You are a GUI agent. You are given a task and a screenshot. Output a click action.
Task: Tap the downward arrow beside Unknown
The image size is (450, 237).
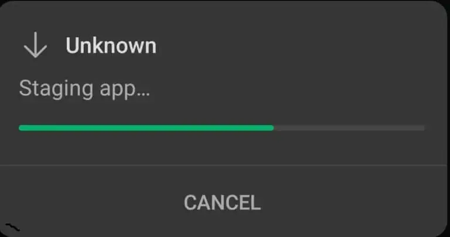tap(35, 45)
